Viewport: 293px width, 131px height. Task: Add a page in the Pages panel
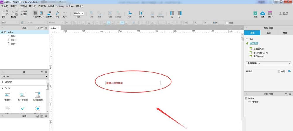pyautogui.click(x=38, y=28)
